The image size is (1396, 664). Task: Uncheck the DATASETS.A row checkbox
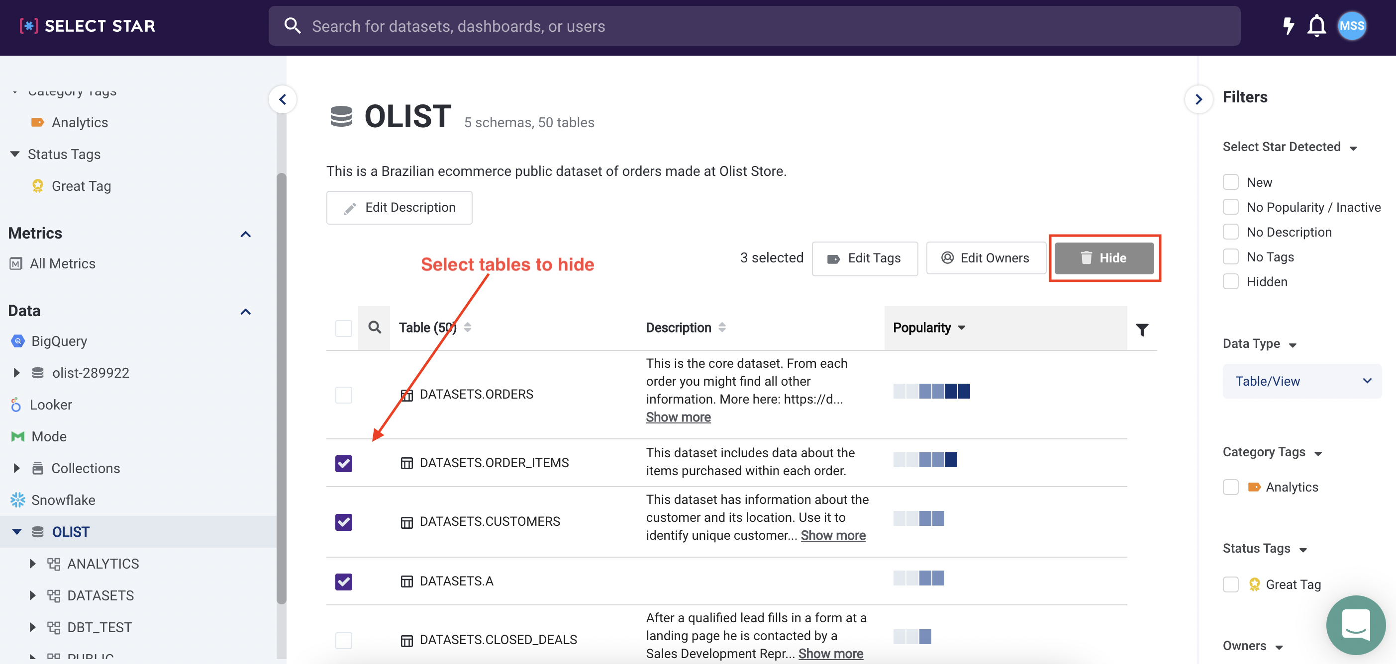(344, 581)
